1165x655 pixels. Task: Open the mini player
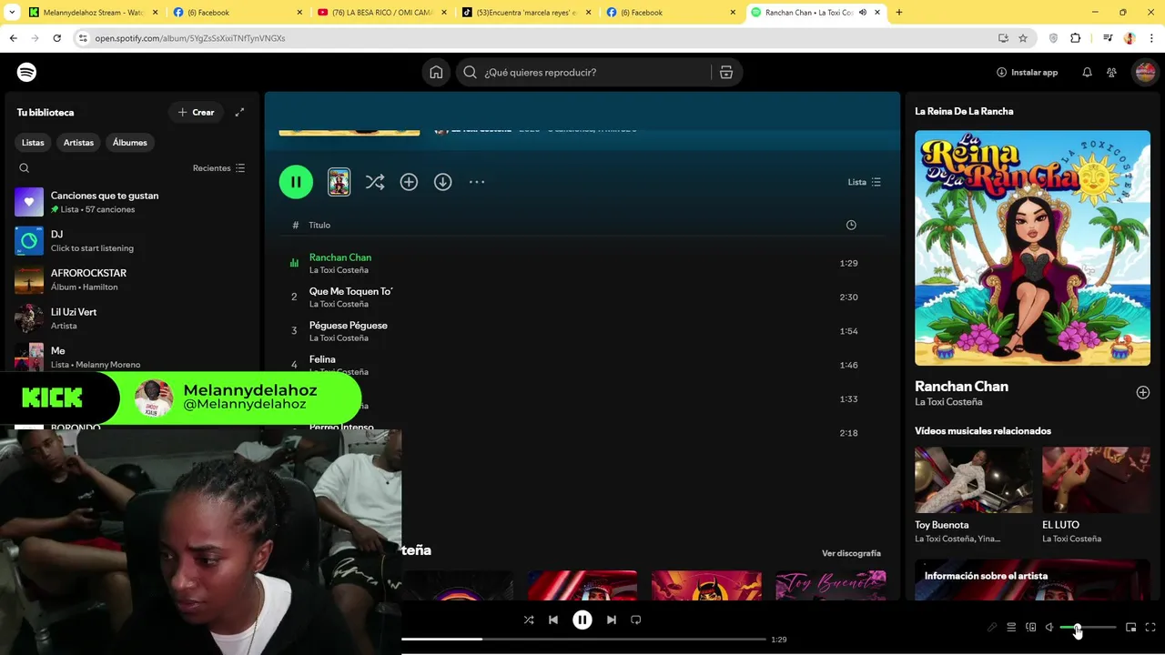coord(1131,627)
